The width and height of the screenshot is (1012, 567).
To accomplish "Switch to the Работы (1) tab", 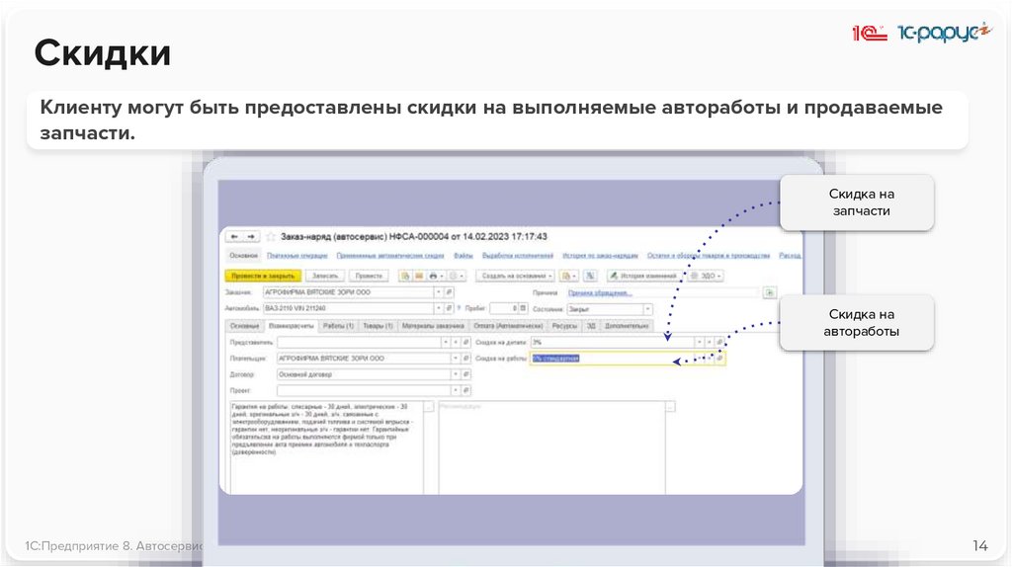I will (336, 325).
